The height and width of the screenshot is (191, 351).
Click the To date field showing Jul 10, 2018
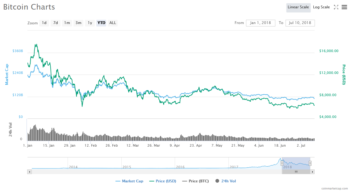pyautogui.click(x=300, y=23)
